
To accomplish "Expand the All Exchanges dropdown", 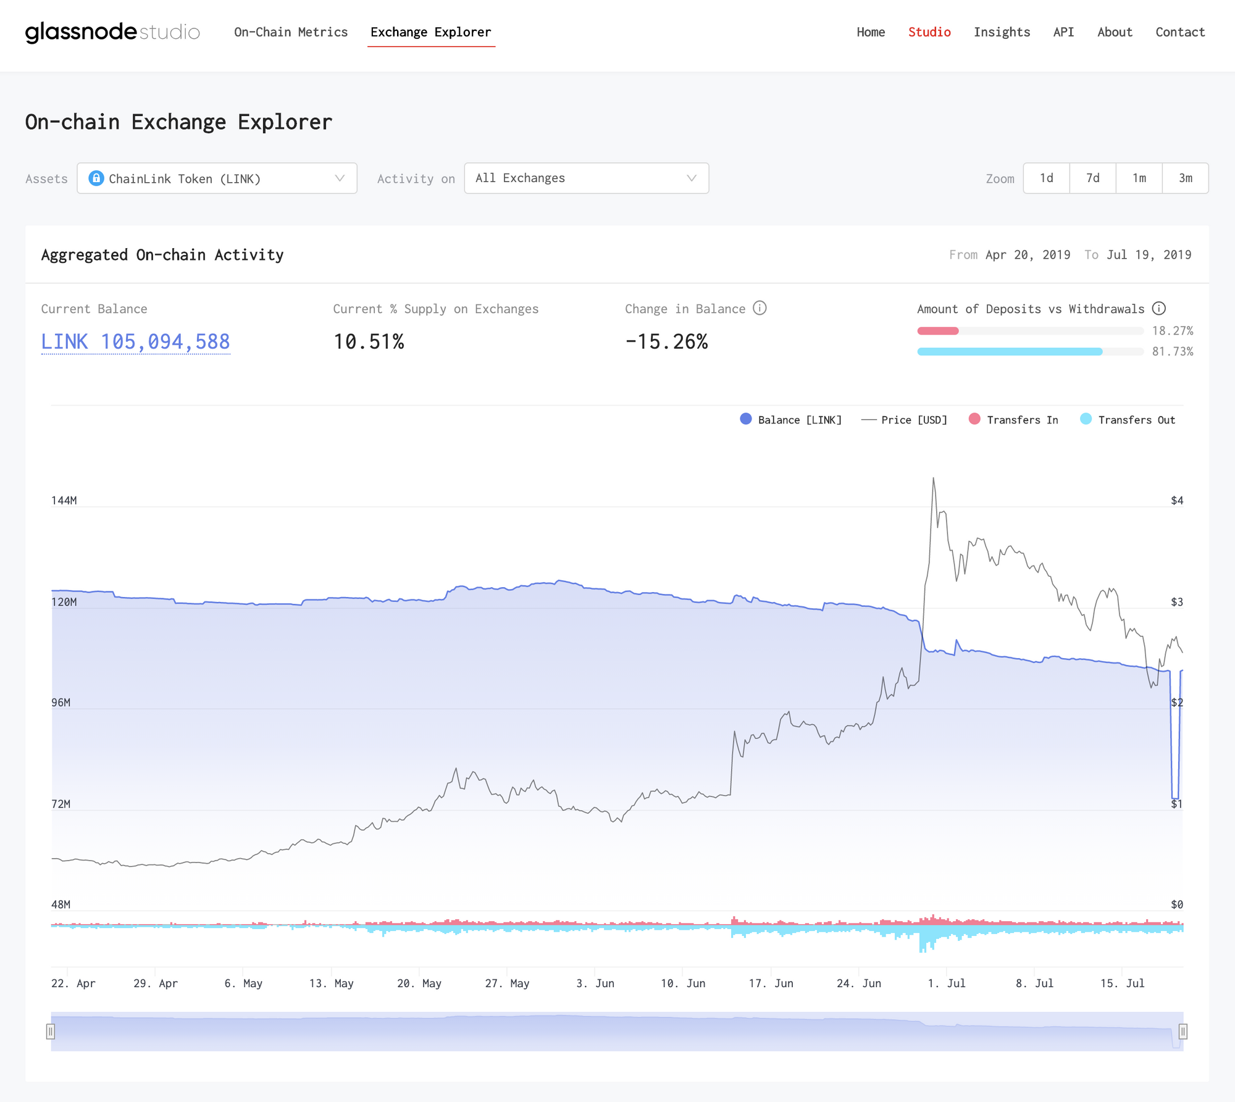I will (x=586, y=178).
